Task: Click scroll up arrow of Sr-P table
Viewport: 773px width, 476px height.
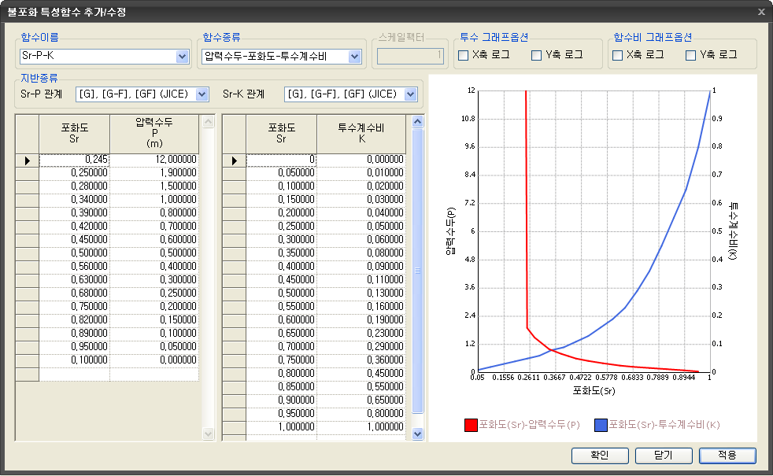Action: 209,123
